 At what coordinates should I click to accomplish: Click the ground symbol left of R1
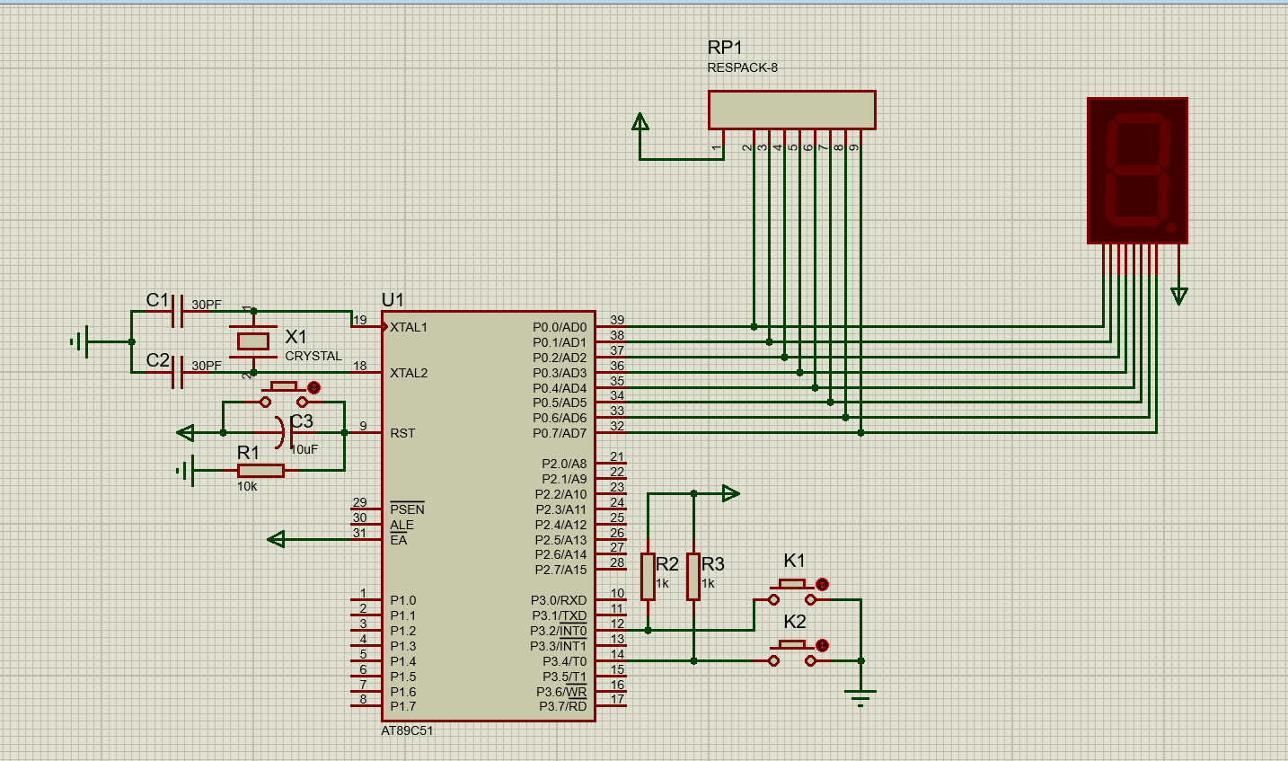[x=185, y=470]
